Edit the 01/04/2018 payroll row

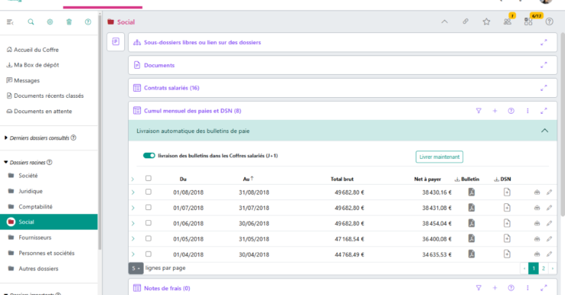point(549,254)
